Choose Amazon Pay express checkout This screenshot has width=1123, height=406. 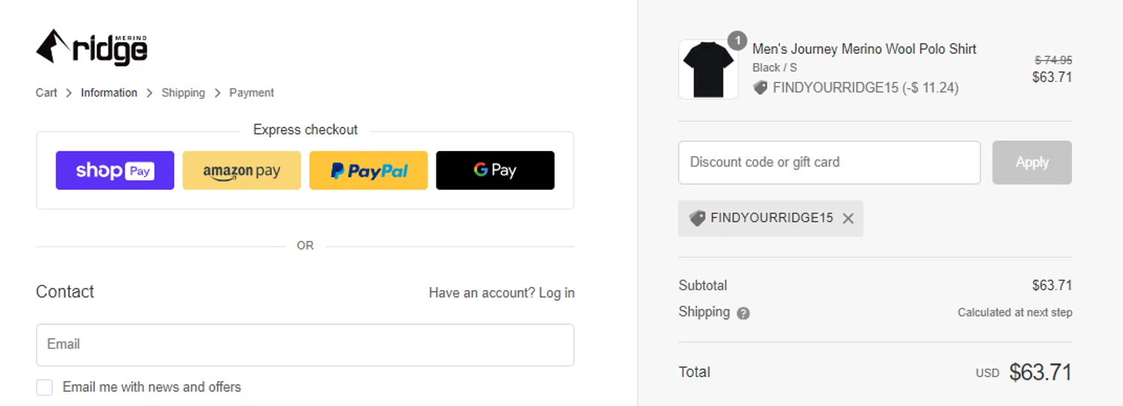(x=241, y=170)
